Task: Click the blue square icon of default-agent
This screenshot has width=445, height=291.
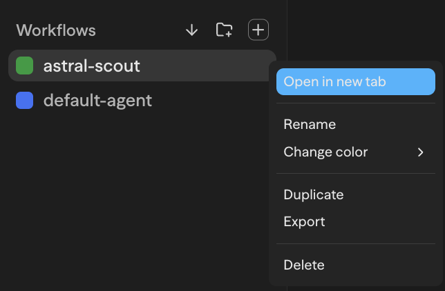Action: click(25, 101)
